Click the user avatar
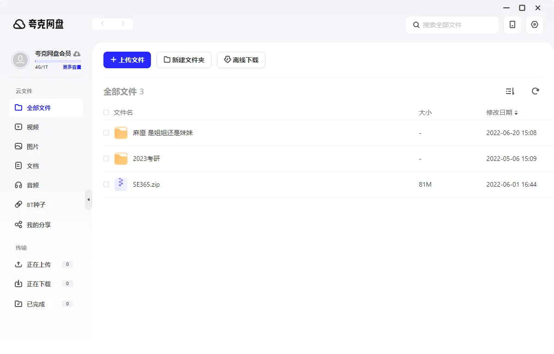 coord(20,60)
